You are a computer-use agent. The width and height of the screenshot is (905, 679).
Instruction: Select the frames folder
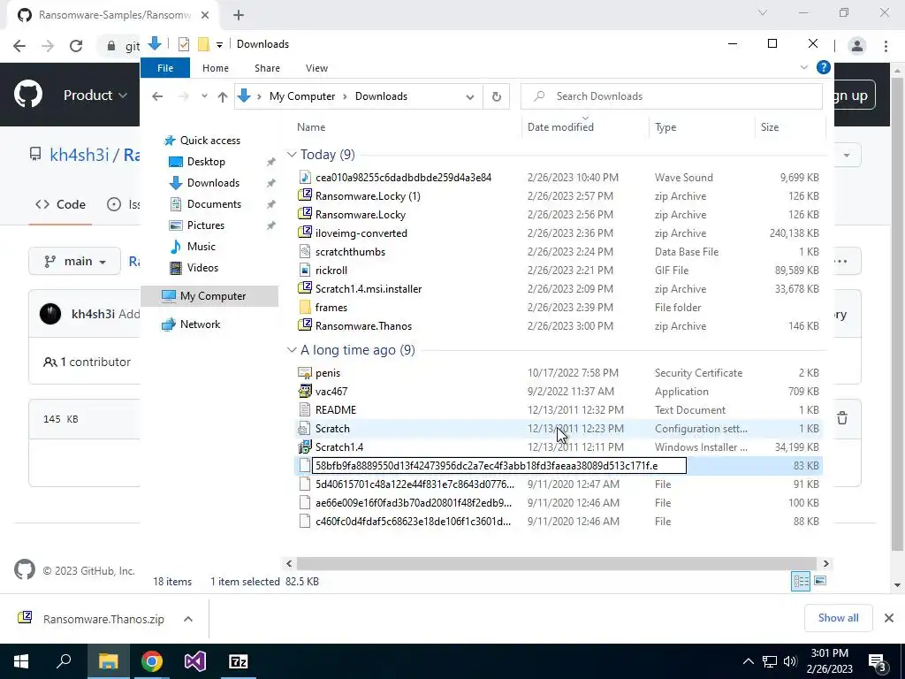331,307
